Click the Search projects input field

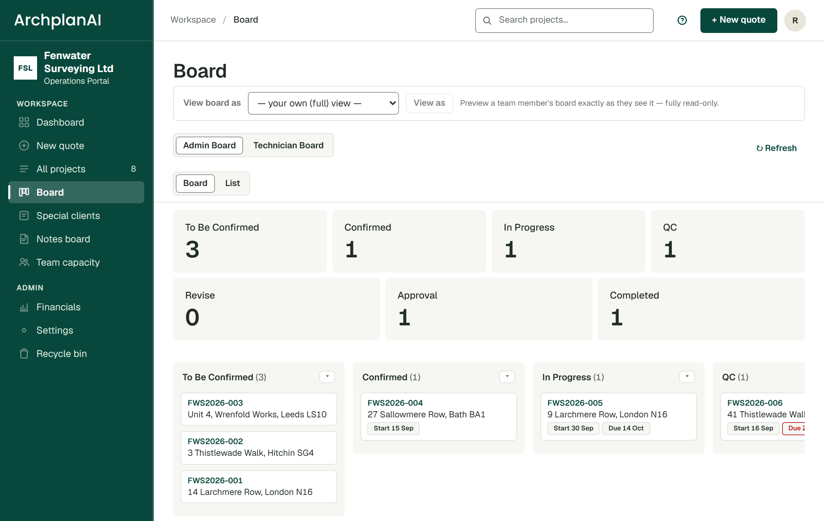564,20
